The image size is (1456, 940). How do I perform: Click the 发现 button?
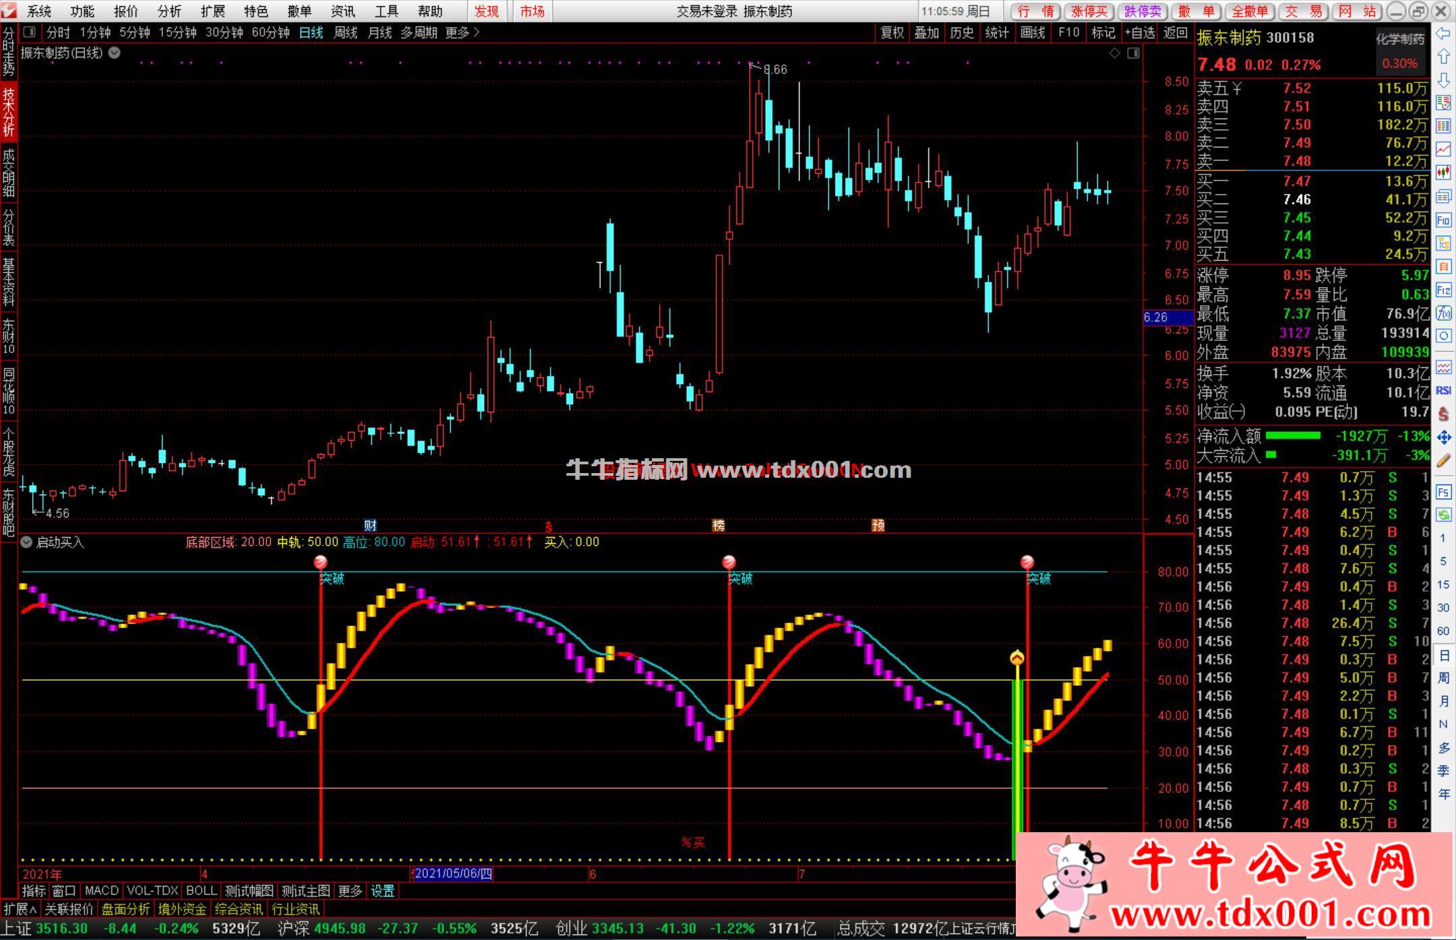pyautogui.click(x=487, y=11)
